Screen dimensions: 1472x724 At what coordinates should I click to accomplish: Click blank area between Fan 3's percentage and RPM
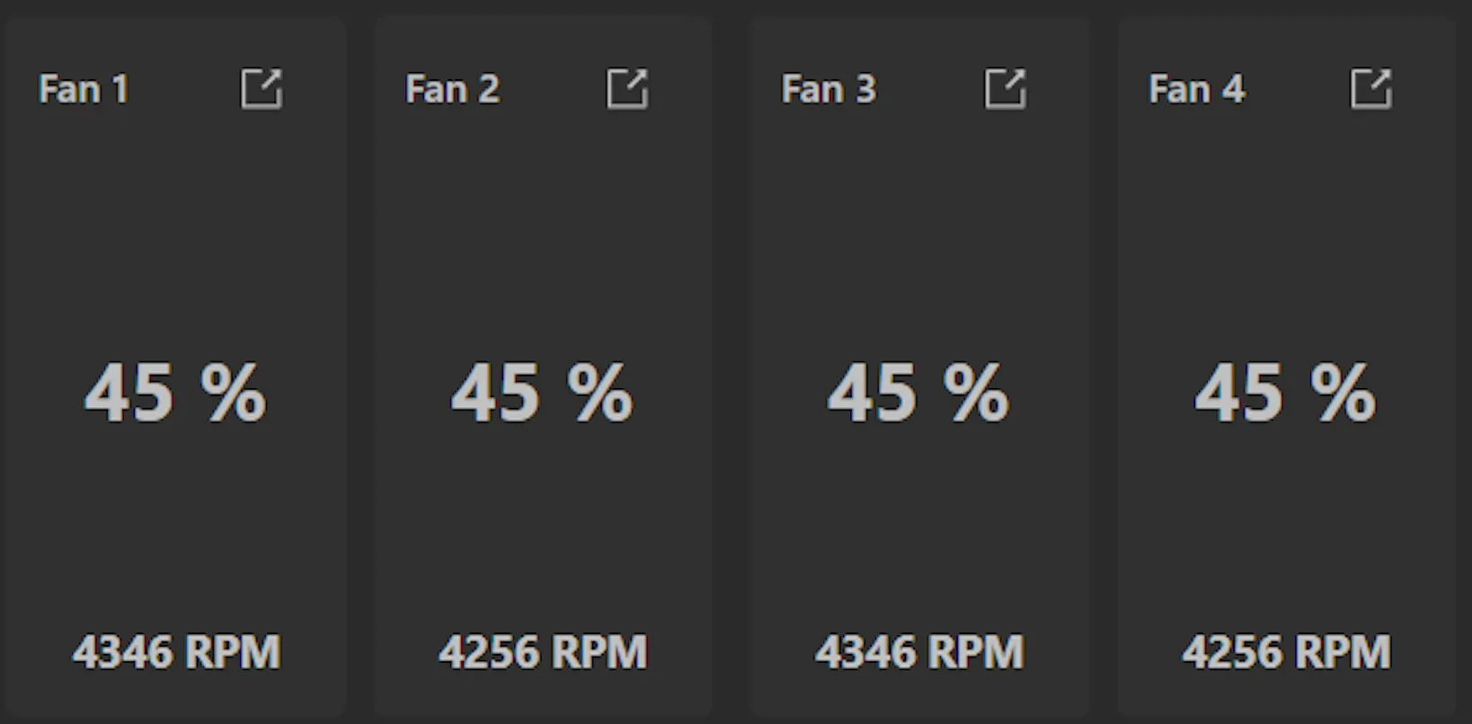(918, 530)
